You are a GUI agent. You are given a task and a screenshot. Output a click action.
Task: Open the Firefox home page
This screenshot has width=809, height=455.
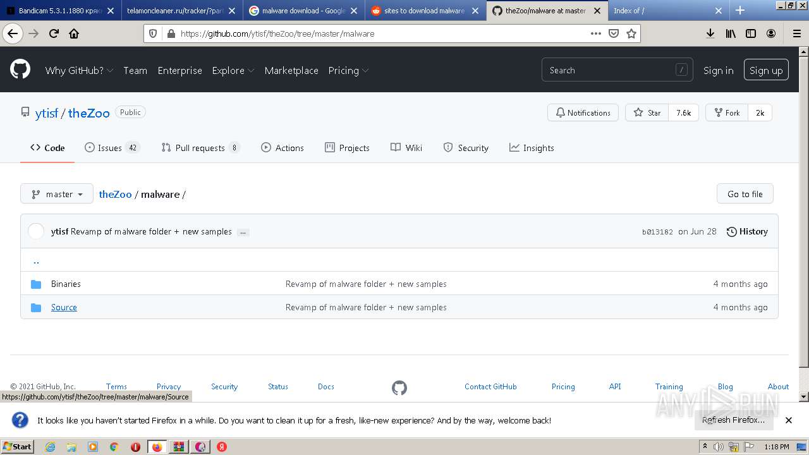[x=74, y=33]
